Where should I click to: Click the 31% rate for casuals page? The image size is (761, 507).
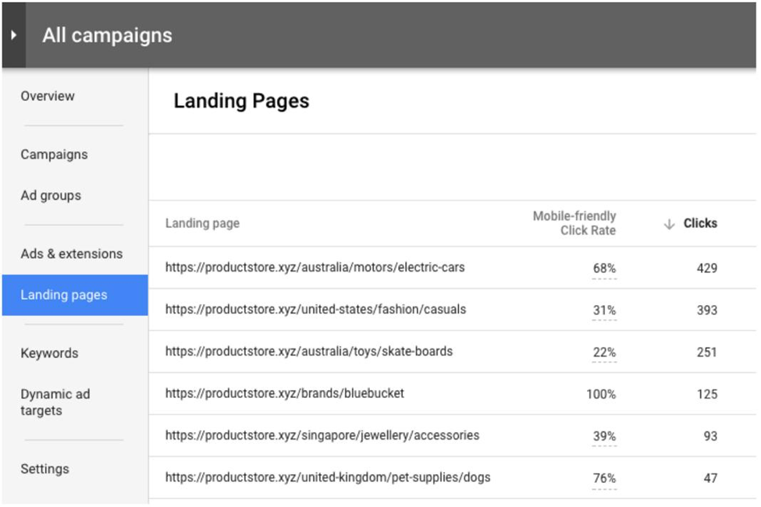(606, 310)
